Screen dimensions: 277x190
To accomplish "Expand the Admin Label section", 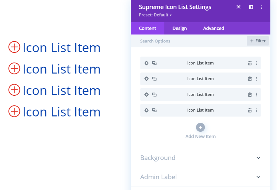I will (201, 177).
